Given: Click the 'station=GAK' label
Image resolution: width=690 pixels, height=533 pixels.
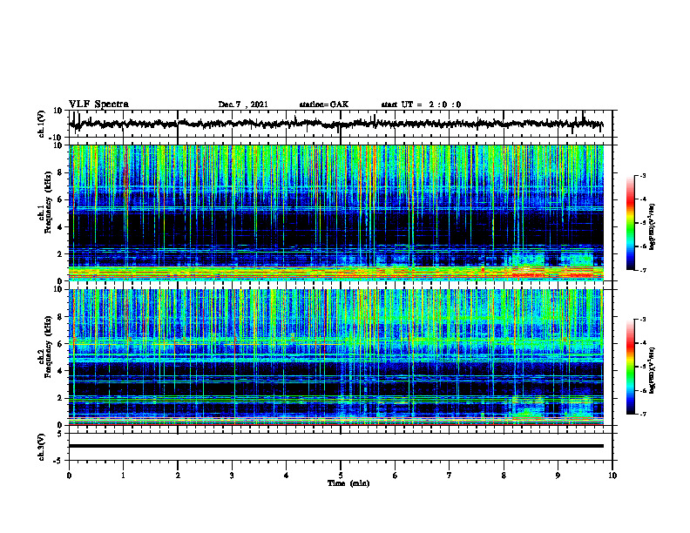Looking at the screenshot, I should [x=324, y=105].
